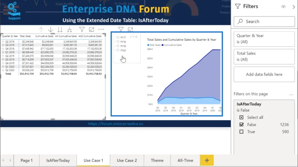Viewport: 298px width, 167px height.
Task: Expand the Q3 2018 table row
Action: click(3, 45)
